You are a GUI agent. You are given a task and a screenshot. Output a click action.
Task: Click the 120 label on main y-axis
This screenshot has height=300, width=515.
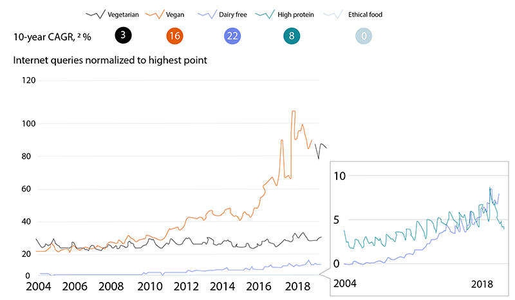(28, 80)
